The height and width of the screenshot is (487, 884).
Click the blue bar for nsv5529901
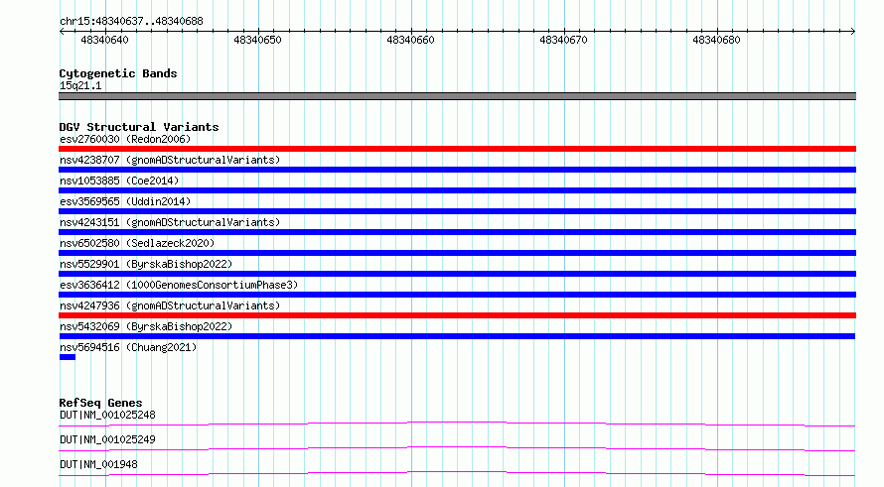point(457,274)
